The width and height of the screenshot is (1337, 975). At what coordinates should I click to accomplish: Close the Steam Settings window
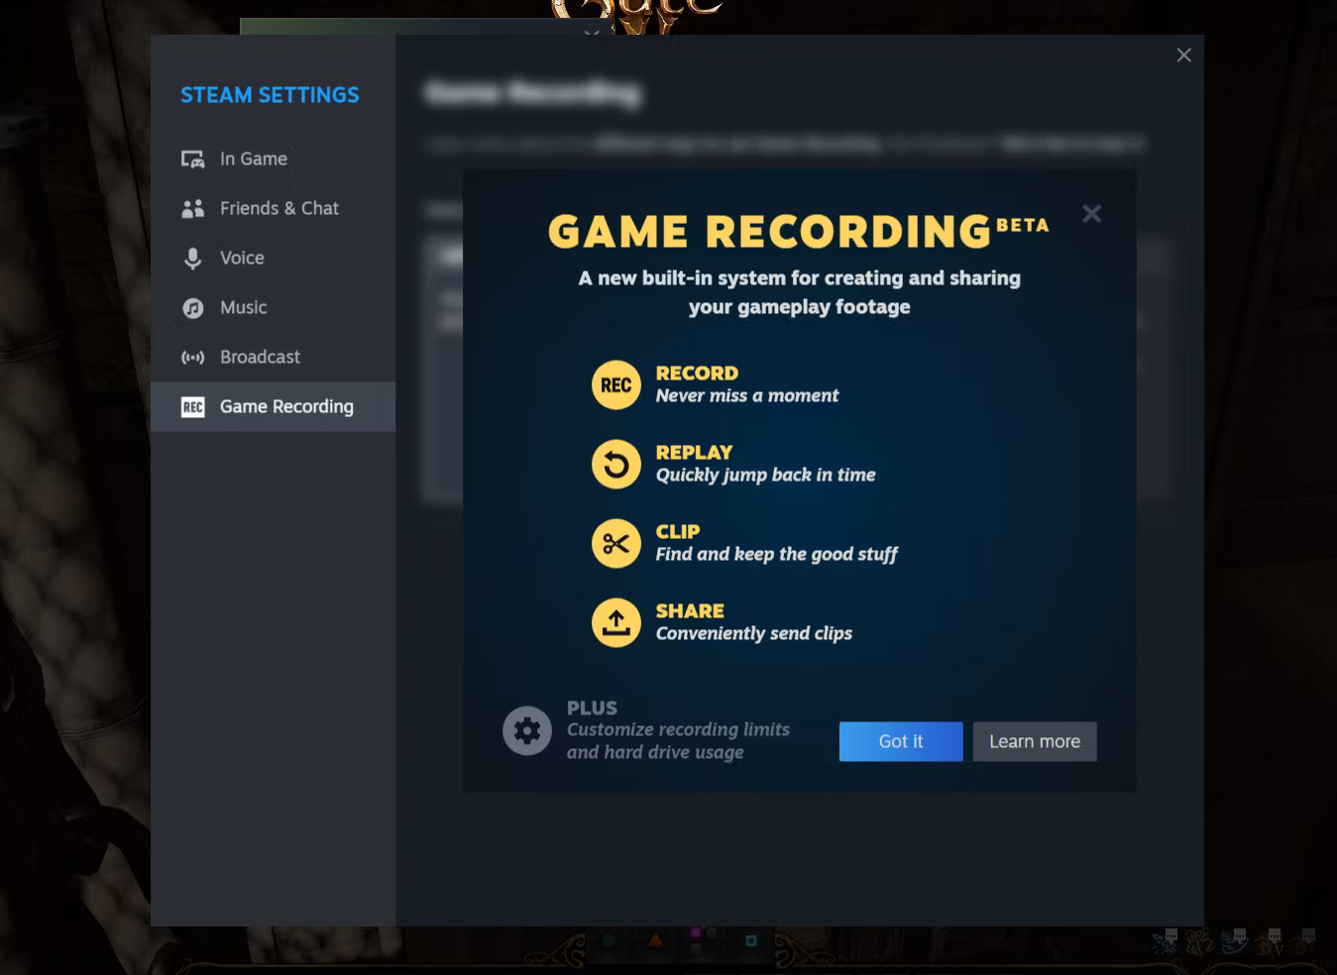tap(1183, 54)
